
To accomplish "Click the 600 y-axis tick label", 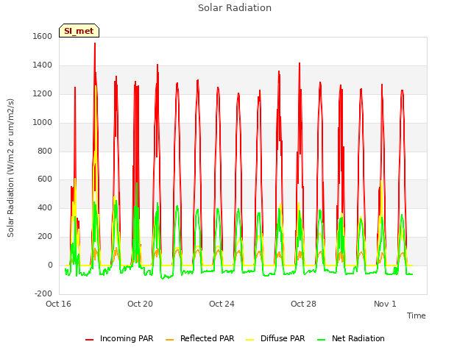I will tap(45, 179).
